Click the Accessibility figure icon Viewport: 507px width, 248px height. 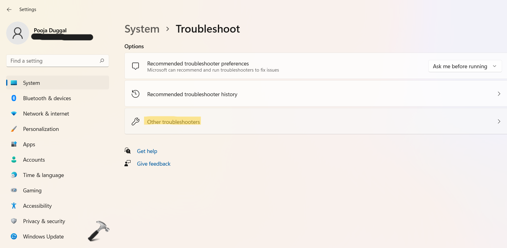pyautogui.click(x=14, y=206)
